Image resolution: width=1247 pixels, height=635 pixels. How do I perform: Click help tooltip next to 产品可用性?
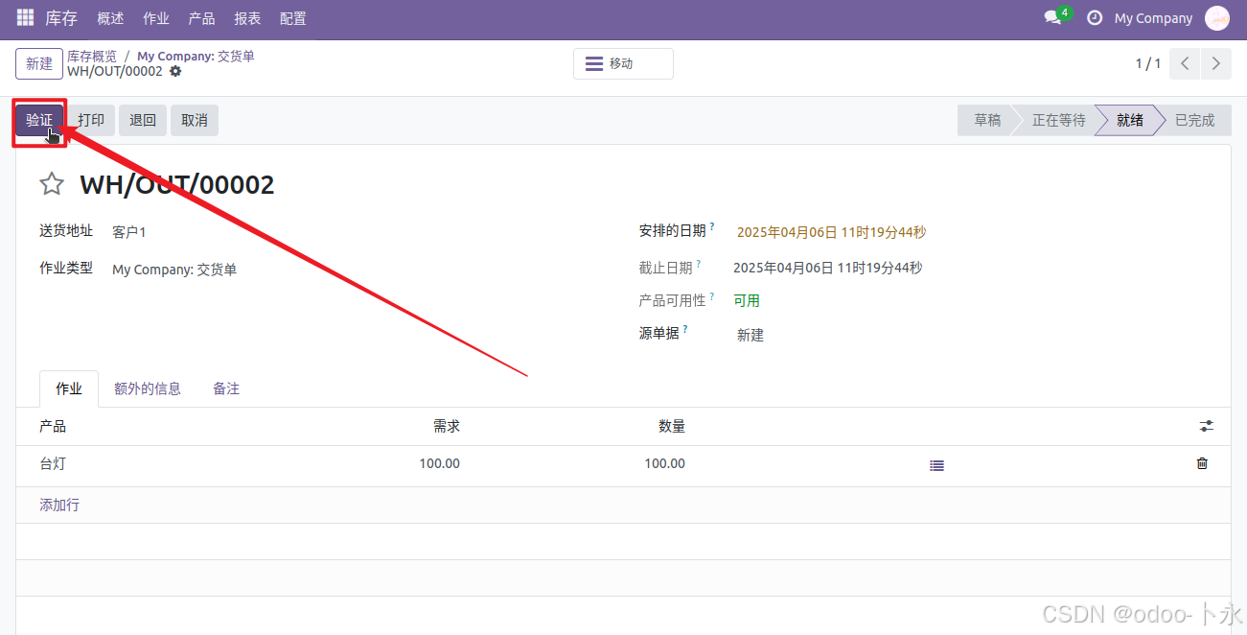(712, 296)
